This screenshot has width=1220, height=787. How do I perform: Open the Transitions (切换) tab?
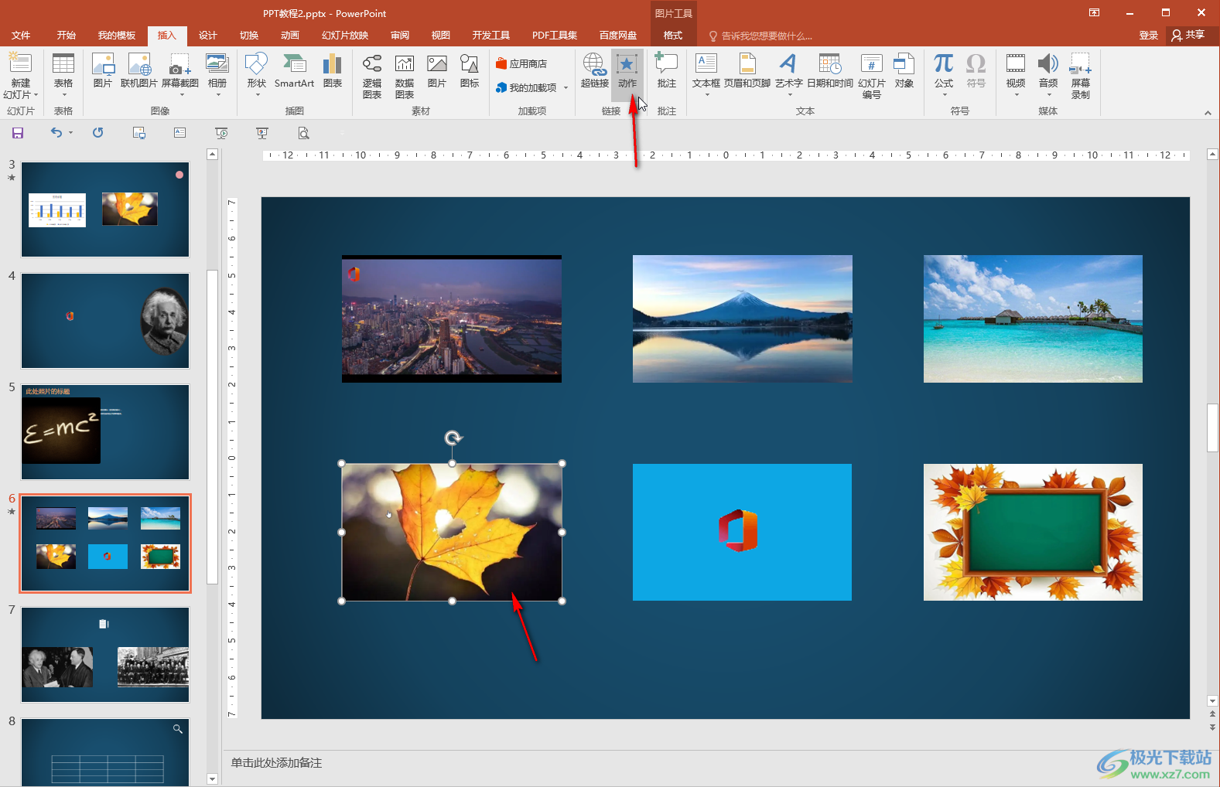pos(249,36)
